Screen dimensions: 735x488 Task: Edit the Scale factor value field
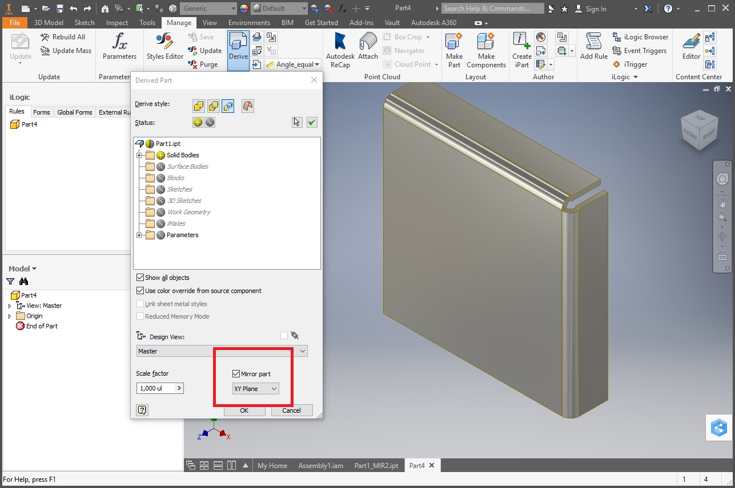pos(154,388)
